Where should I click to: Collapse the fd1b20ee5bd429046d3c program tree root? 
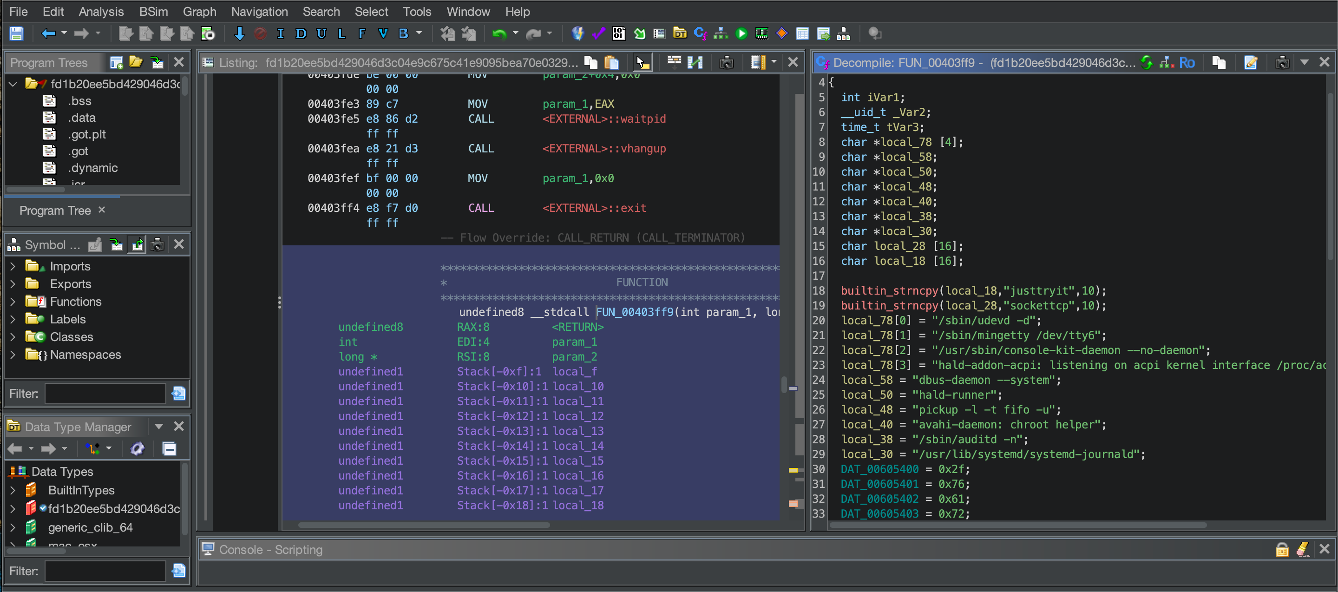13,84
